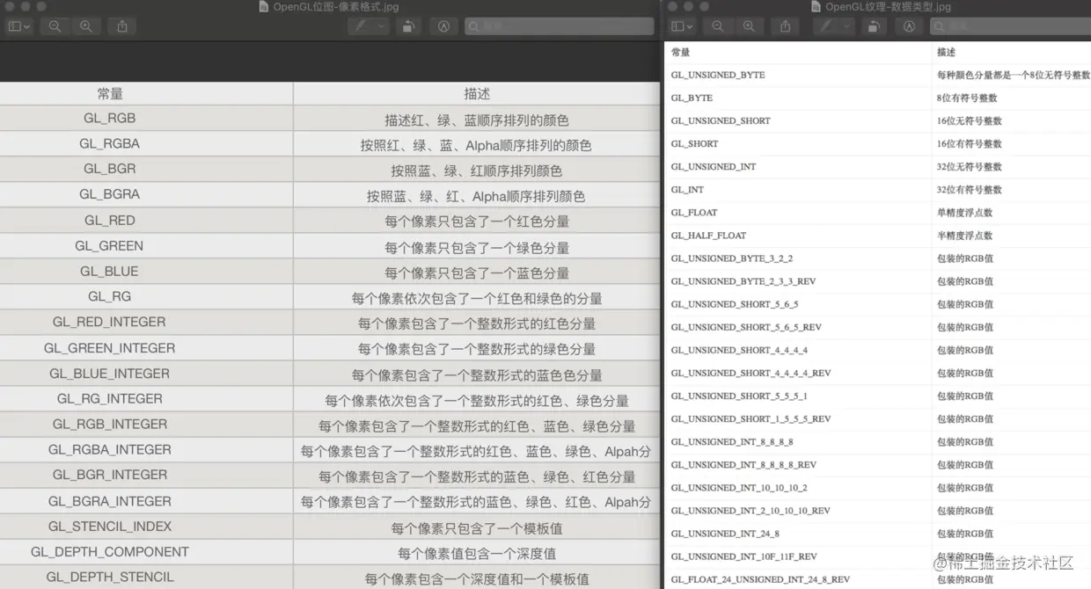Screen dimensions: 1091x589
Task: Select highlight pen in 数据类型.jpg window
Action: [828, 26]
